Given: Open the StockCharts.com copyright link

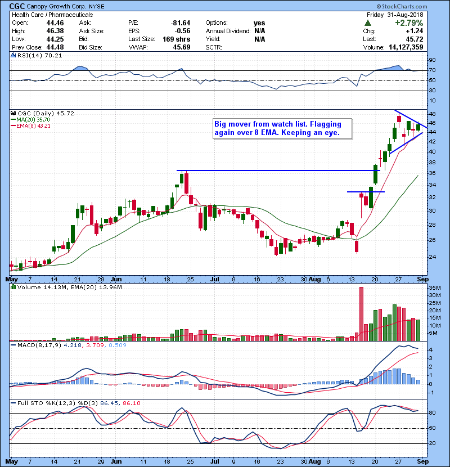Looking at the screenshot, I should (402, 6).
